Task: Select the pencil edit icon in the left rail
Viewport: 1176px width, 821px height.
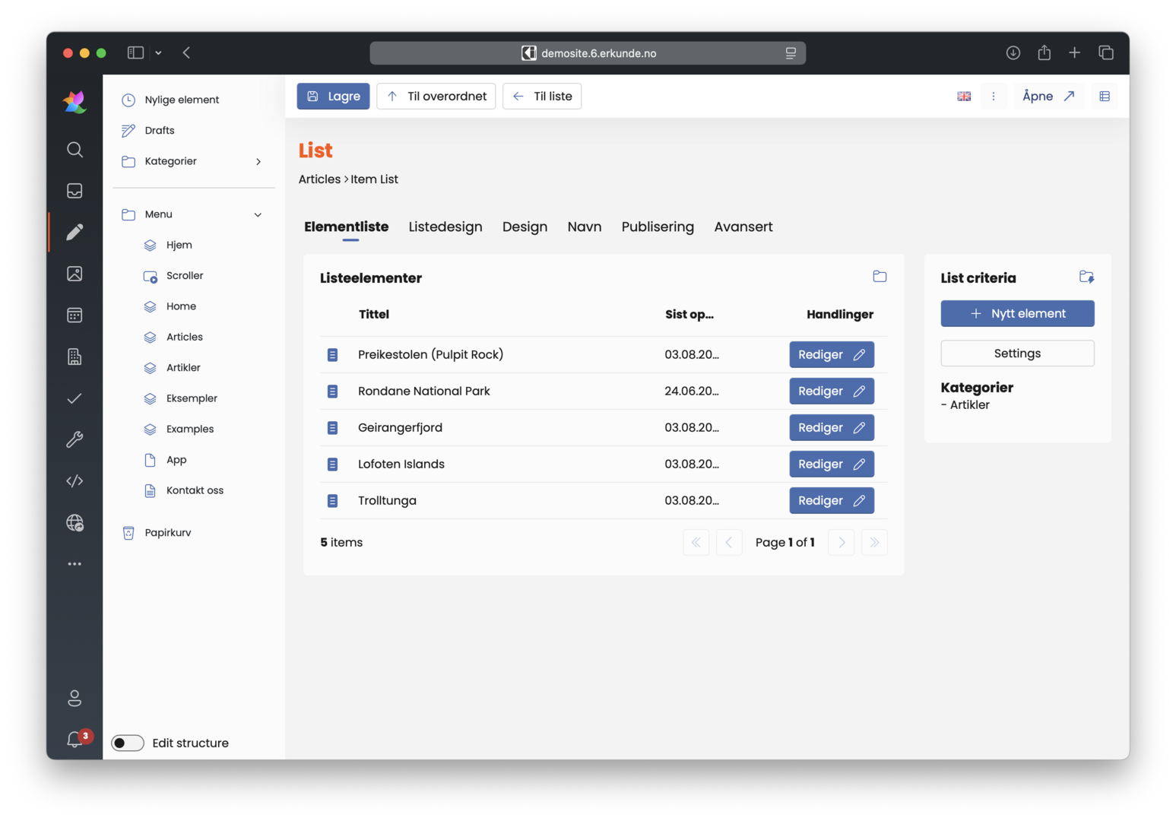Action: click(x=74, y=232)
